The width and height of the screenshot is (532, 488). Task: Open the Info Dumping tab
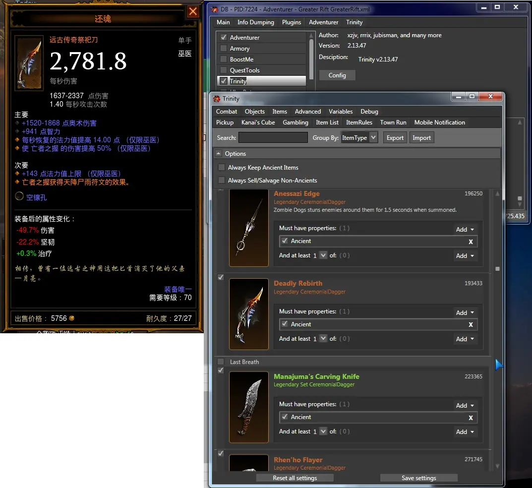click(x=255, y=22)
